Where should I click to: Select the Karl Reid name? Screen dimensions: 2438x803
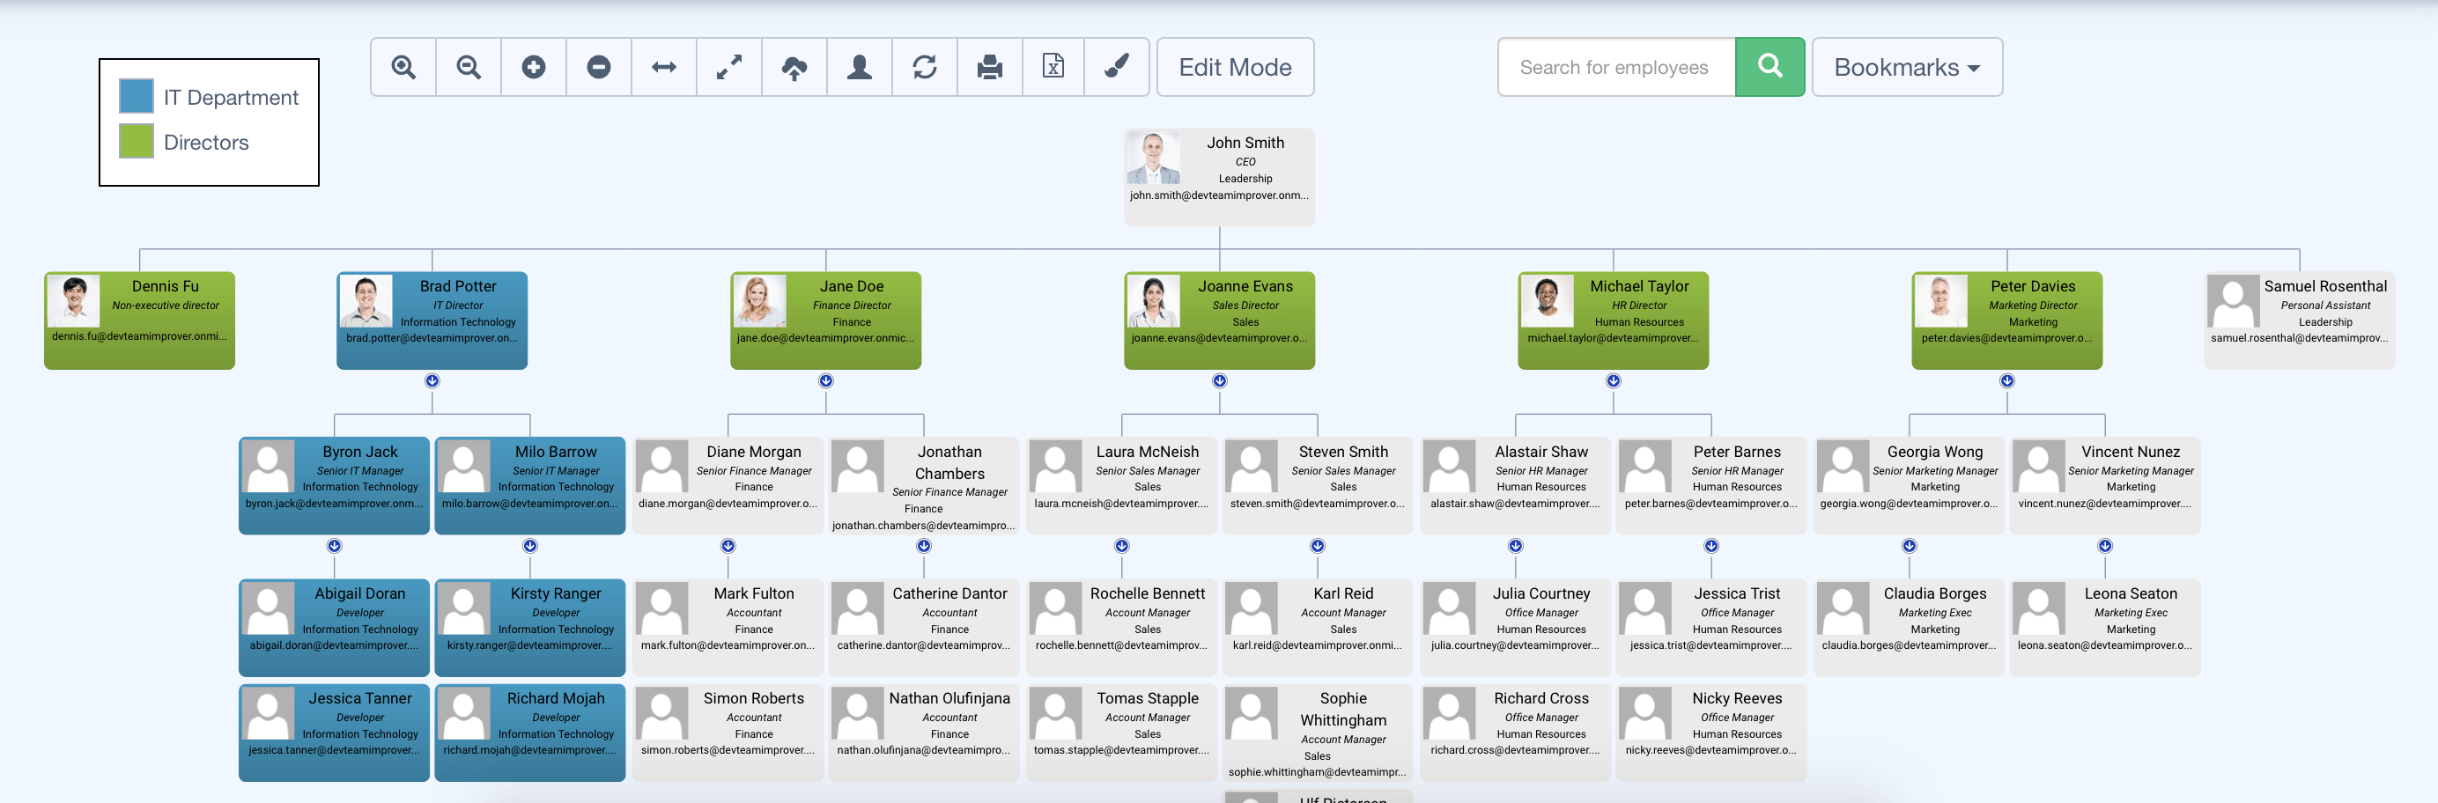point(1343,593)
